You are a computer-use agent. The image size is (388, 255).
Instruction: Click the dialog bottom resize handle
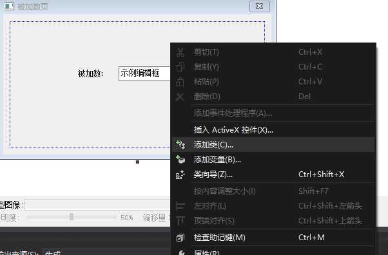(137, 162)
